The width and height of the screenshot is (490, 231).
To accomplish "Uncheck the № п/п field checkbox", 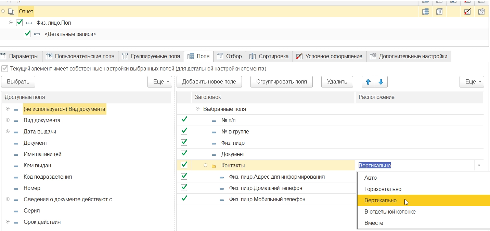I will pyautogui.click(x=184, y=120).
